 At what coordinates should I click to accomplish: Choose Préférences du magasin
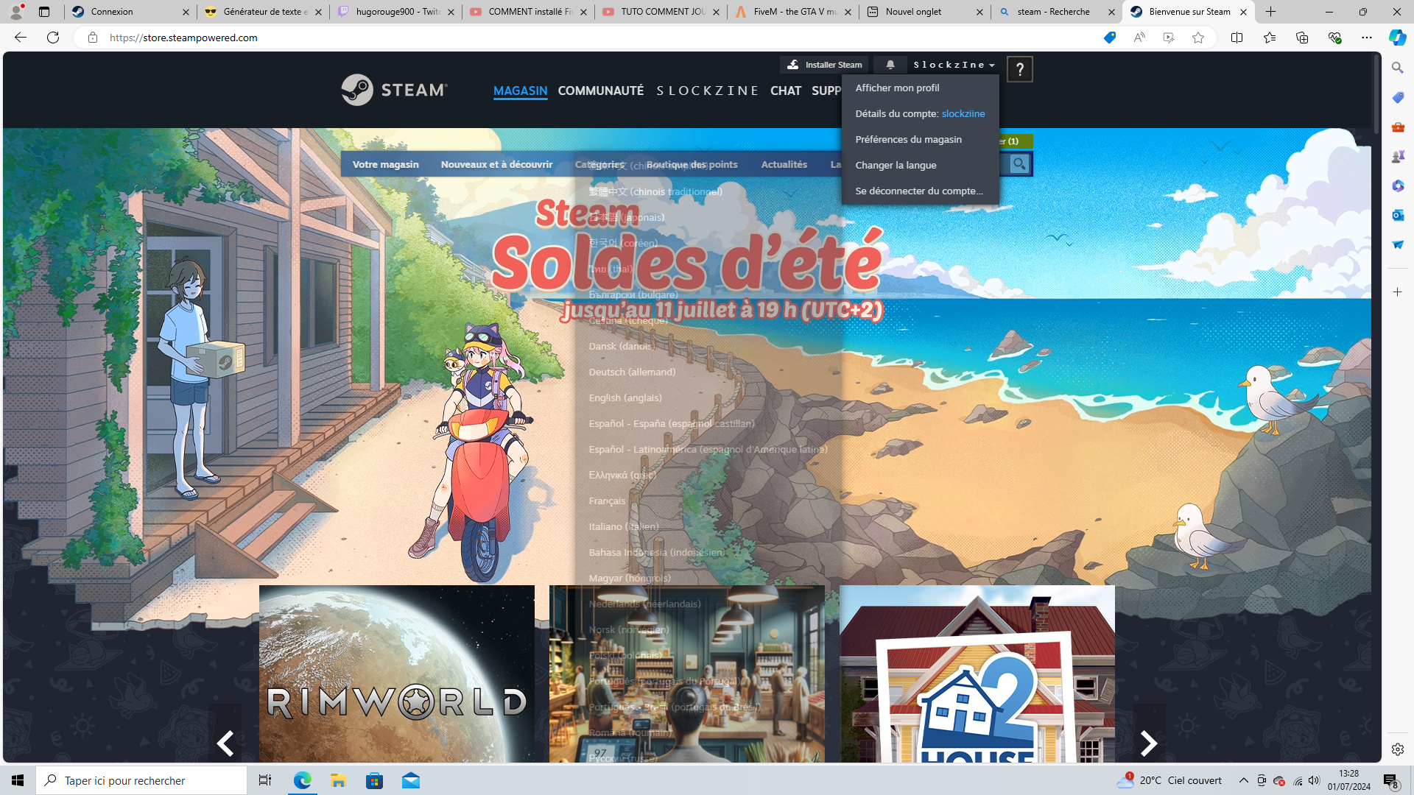pyautogui.click(x=921, y=139)
